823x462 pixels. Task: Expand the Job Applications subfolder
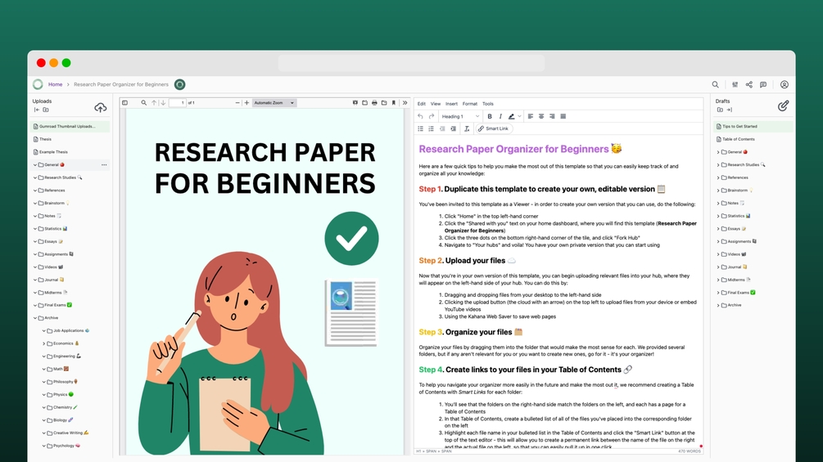pos(43,330)
